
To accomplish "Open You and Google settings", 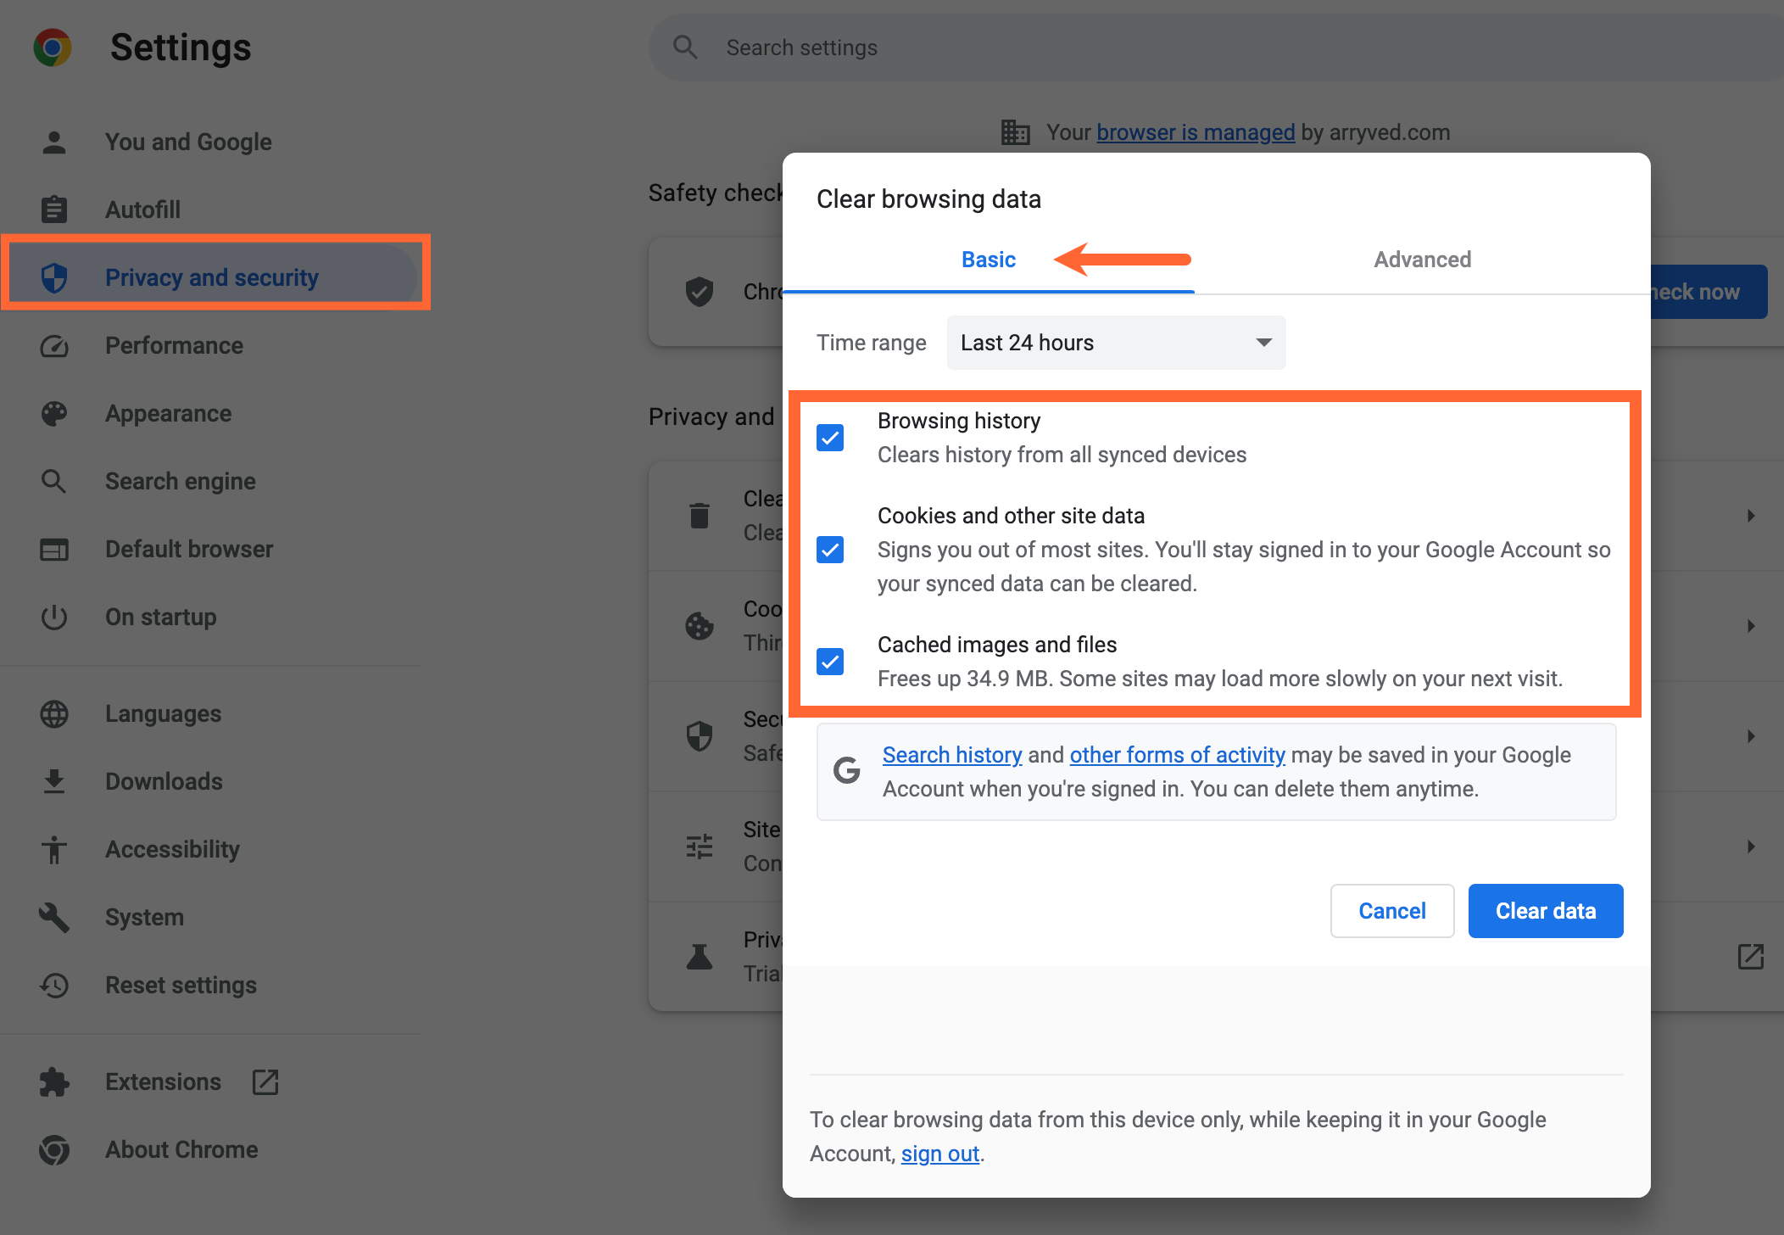I will tap(188, 142).
